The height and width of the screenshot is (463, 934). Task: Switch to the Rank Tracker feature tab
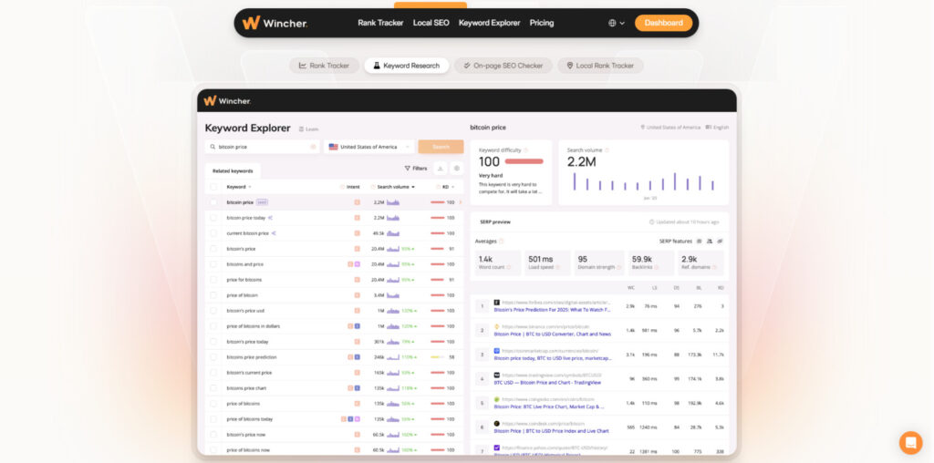324,66
